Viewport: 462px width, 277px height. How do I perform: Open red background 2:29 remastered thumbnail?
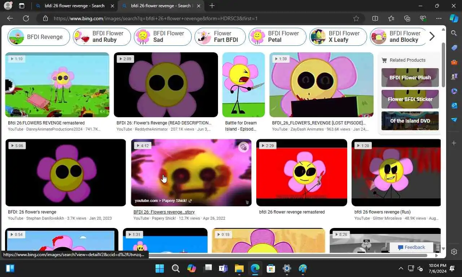coord(302,173)
